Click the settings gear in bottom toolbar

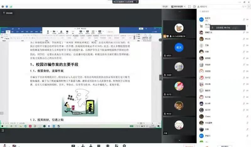[124, 146]
